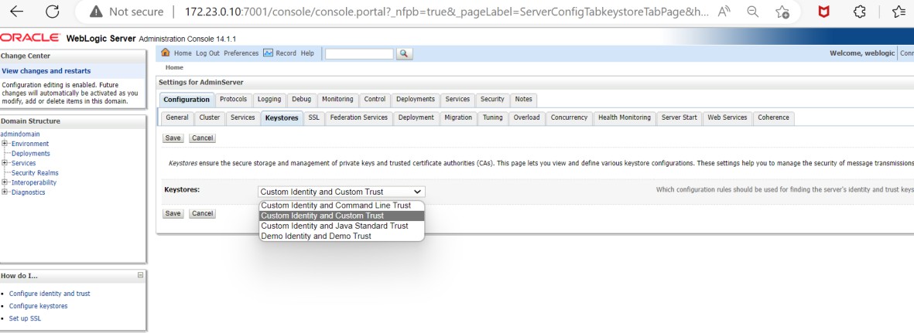
Task: Open Security Realms in domain tree
Action: 35,173
